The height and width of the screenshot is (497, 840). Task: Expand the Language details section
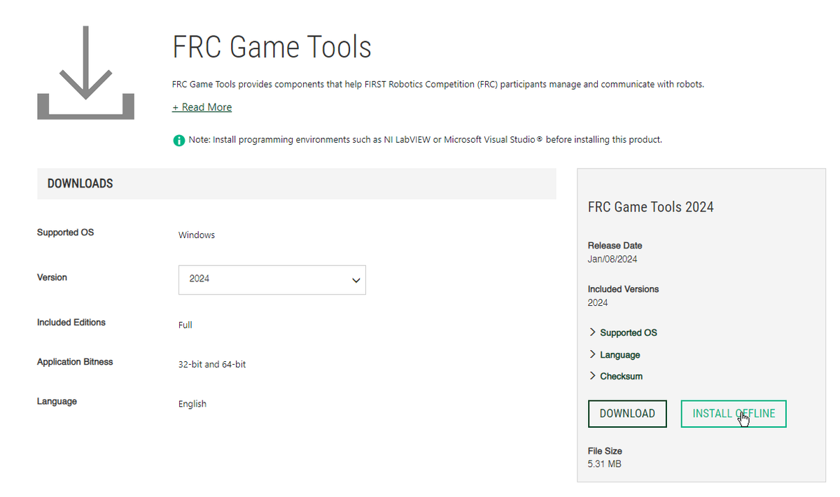click(x=614, y=355)
